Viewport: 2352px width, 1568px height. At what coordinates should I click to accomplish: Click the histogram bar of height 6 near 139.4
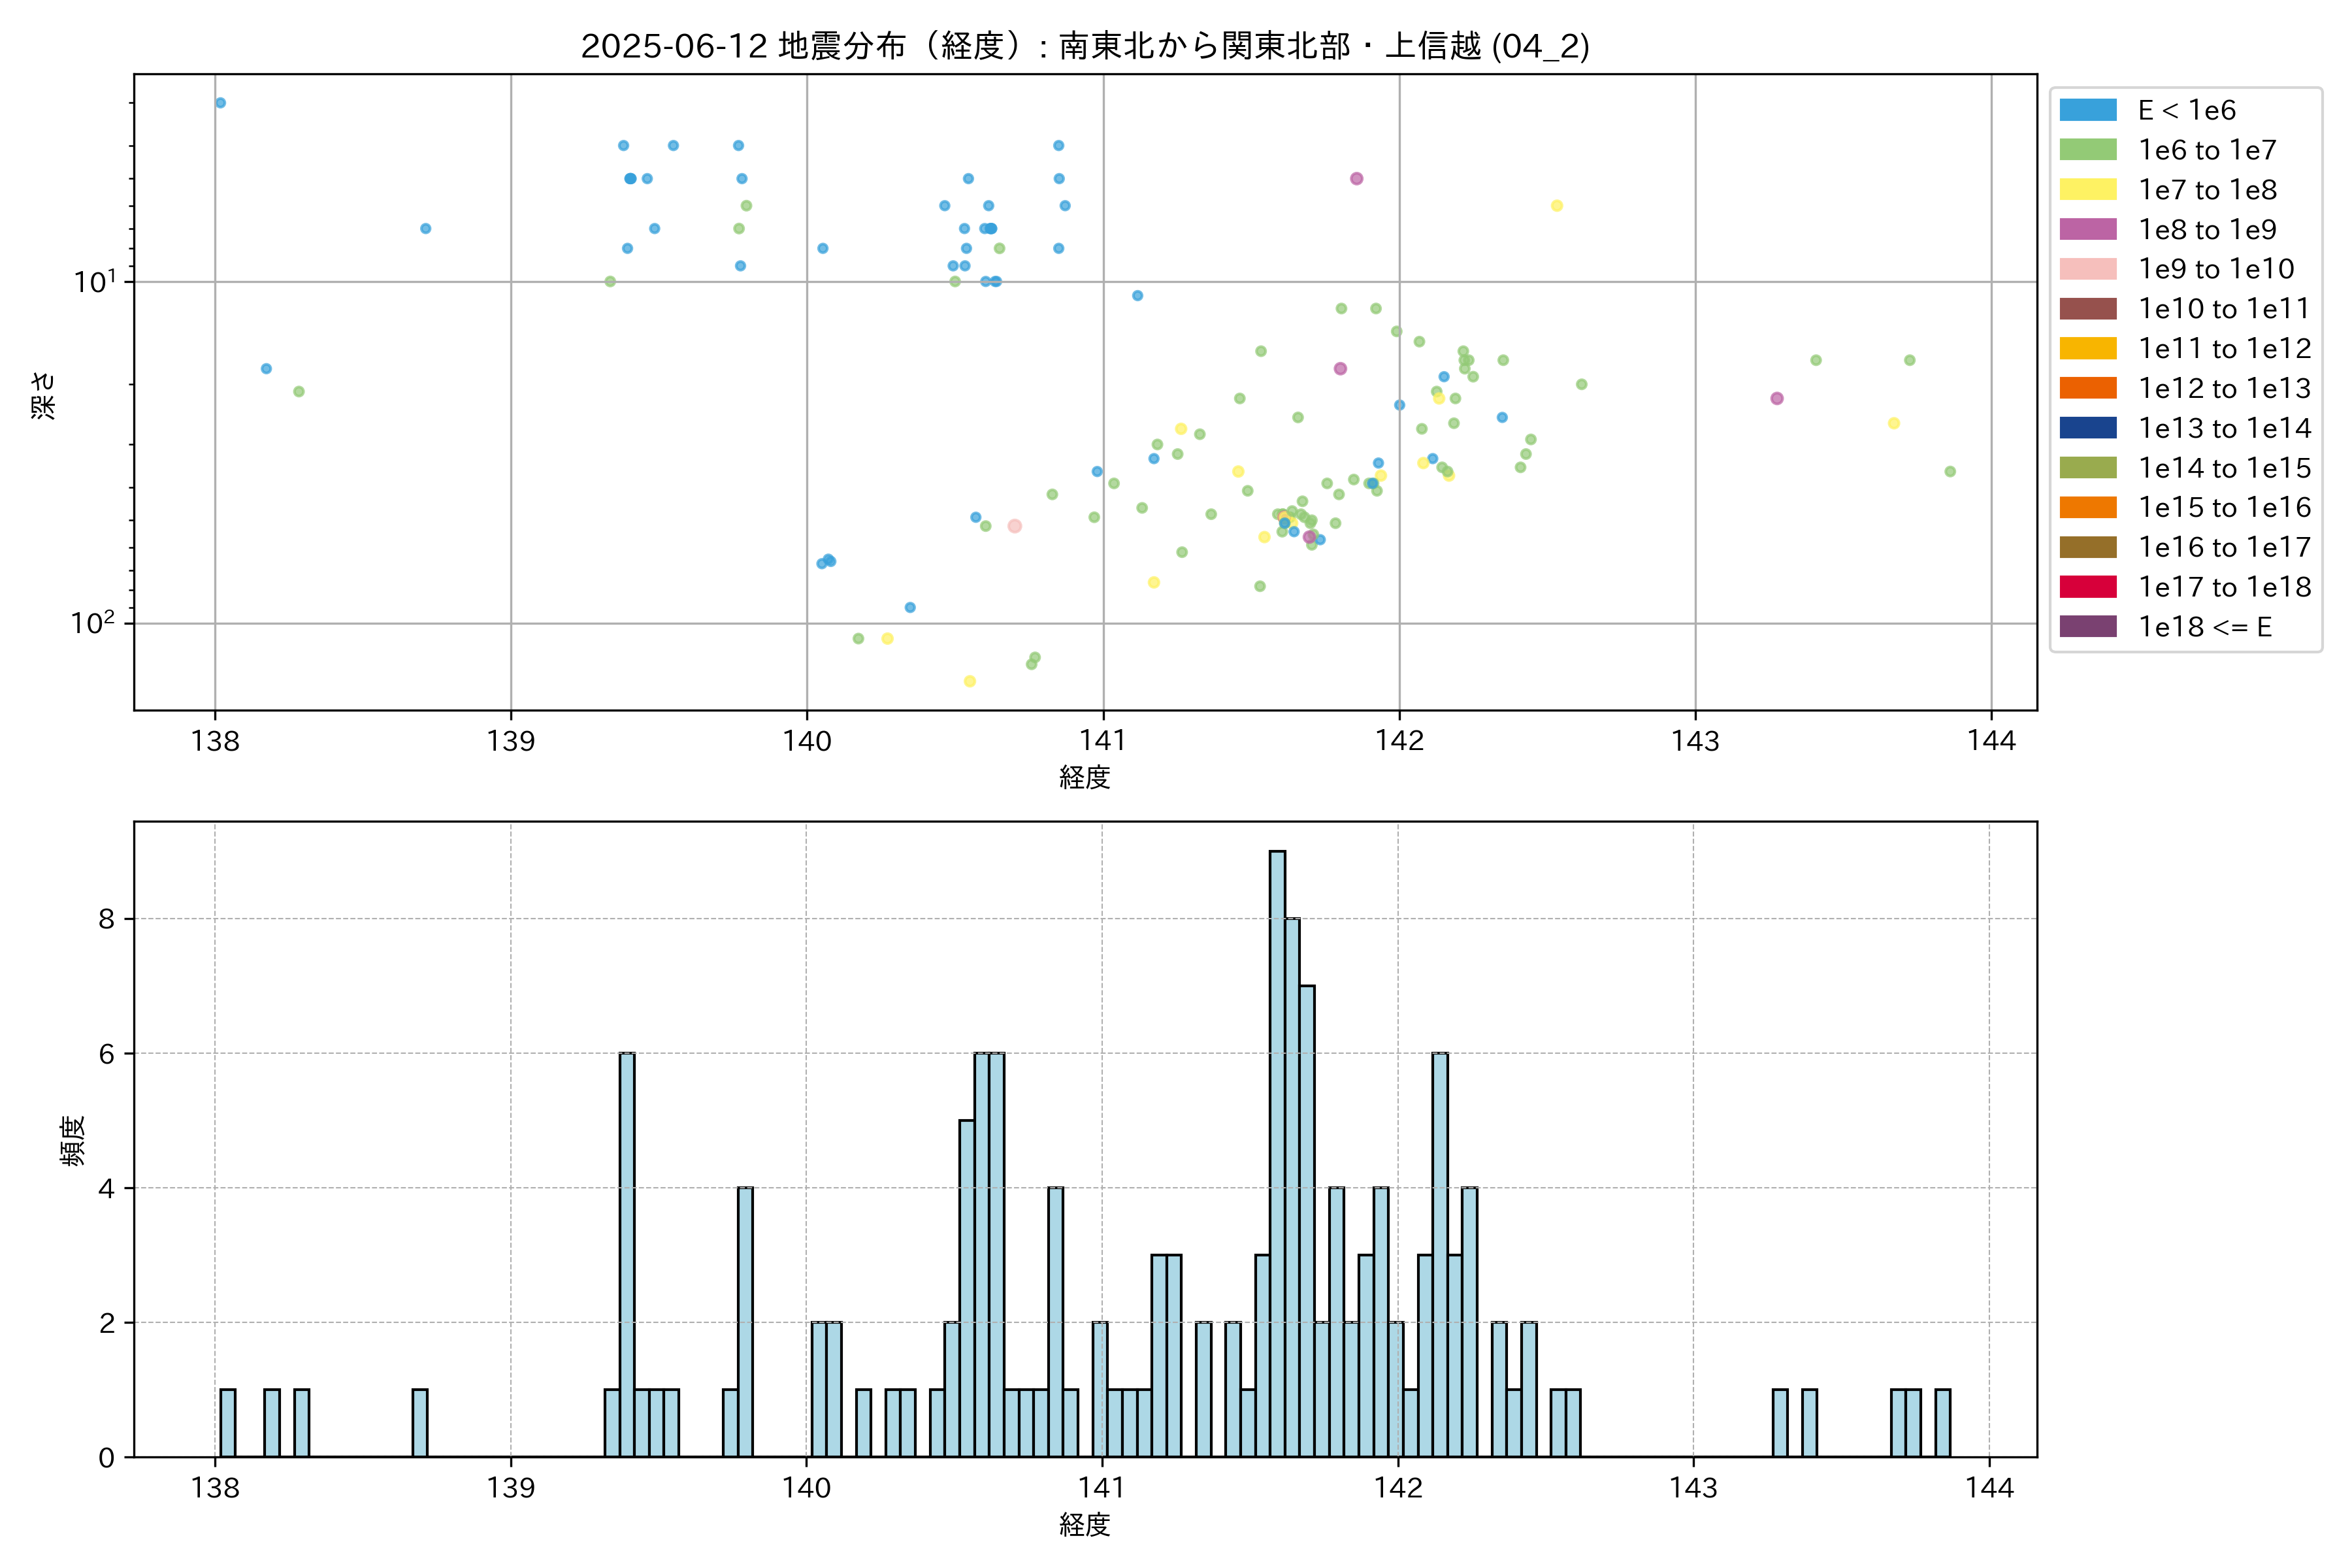pyautogui.click(x=627, y=1250)
